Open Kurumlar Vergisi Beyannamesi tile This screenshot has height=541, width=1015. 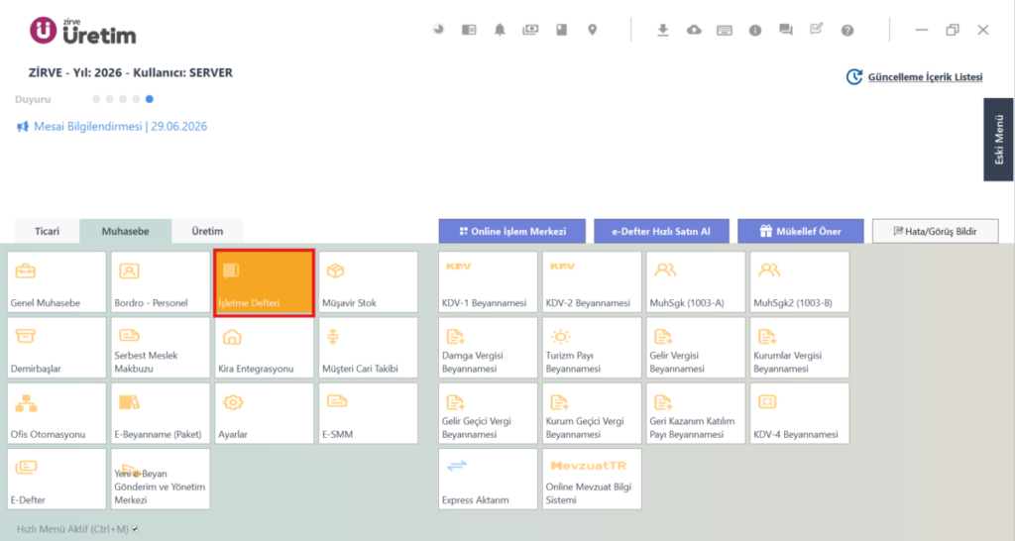[x=800, y=348]
